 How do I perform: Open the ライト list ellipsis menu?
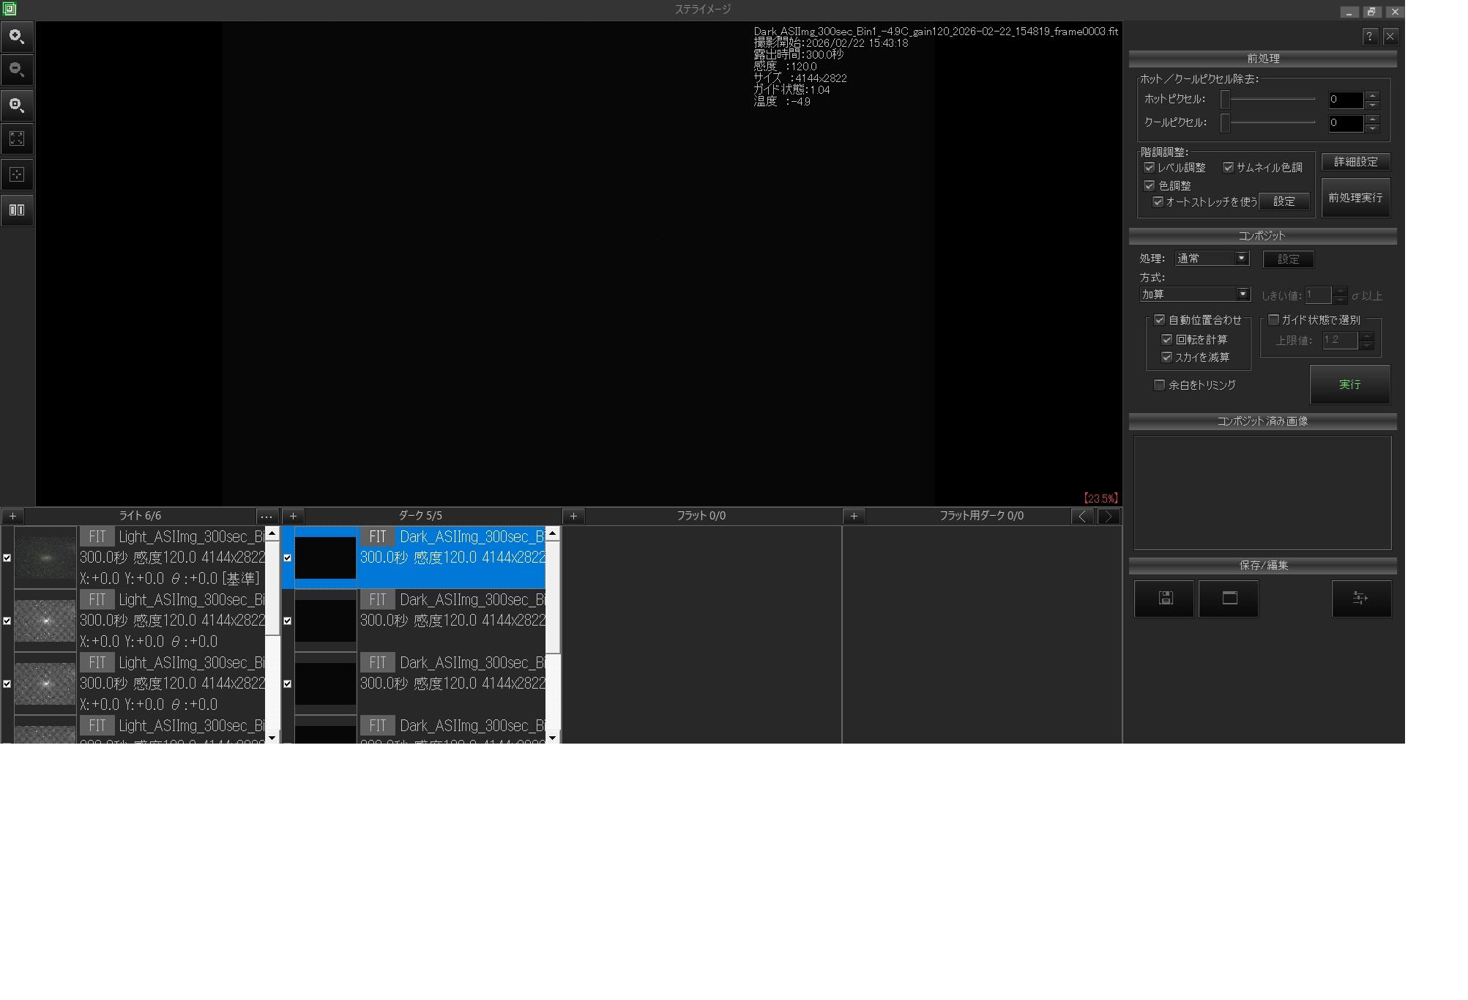click(x=267, y=516)
